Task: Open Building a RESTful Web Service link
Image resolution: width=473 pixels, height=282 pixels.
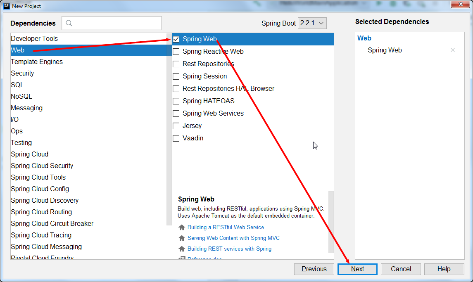Action: coord(226,227)
